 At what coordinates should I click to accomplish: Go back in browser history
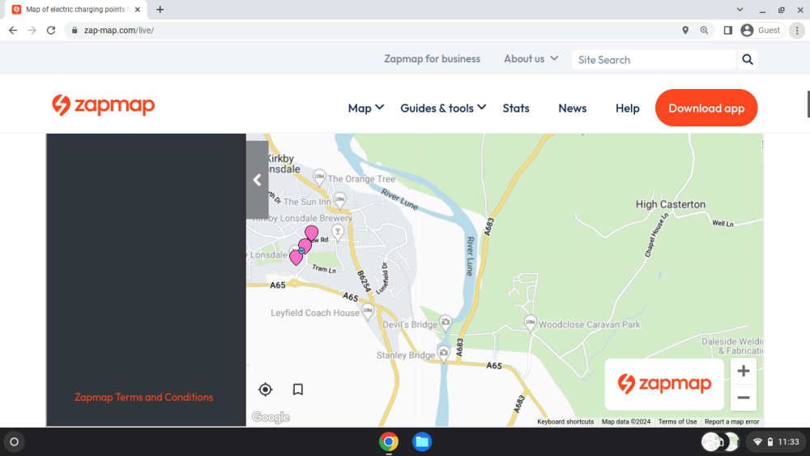pyautogui.click(x=13, y=31)
